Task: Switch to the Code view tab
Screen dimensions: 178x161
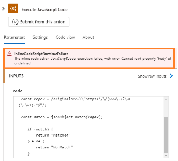Action: [x=65, y=37]
